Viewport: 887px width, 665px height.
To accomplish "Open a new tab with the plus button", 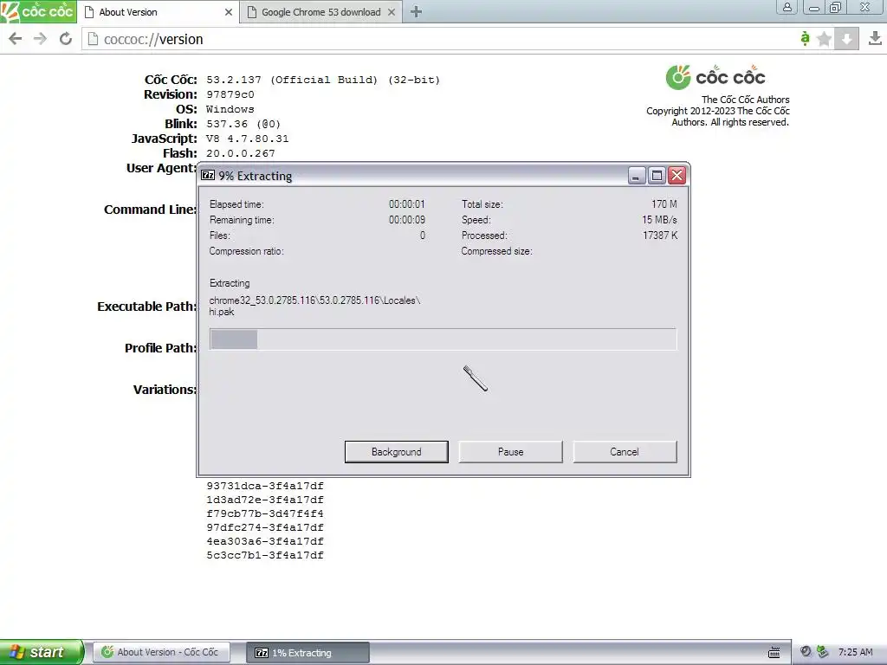I will (x=416, y=12).
